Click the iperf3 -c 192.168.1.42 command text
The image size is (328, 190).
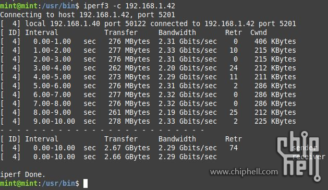129,6
